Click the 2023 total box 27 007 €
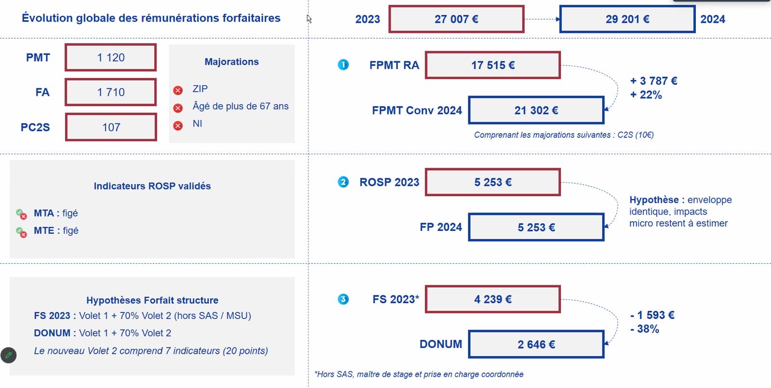Screen dimensions: 771x388 tap(456, 19)
